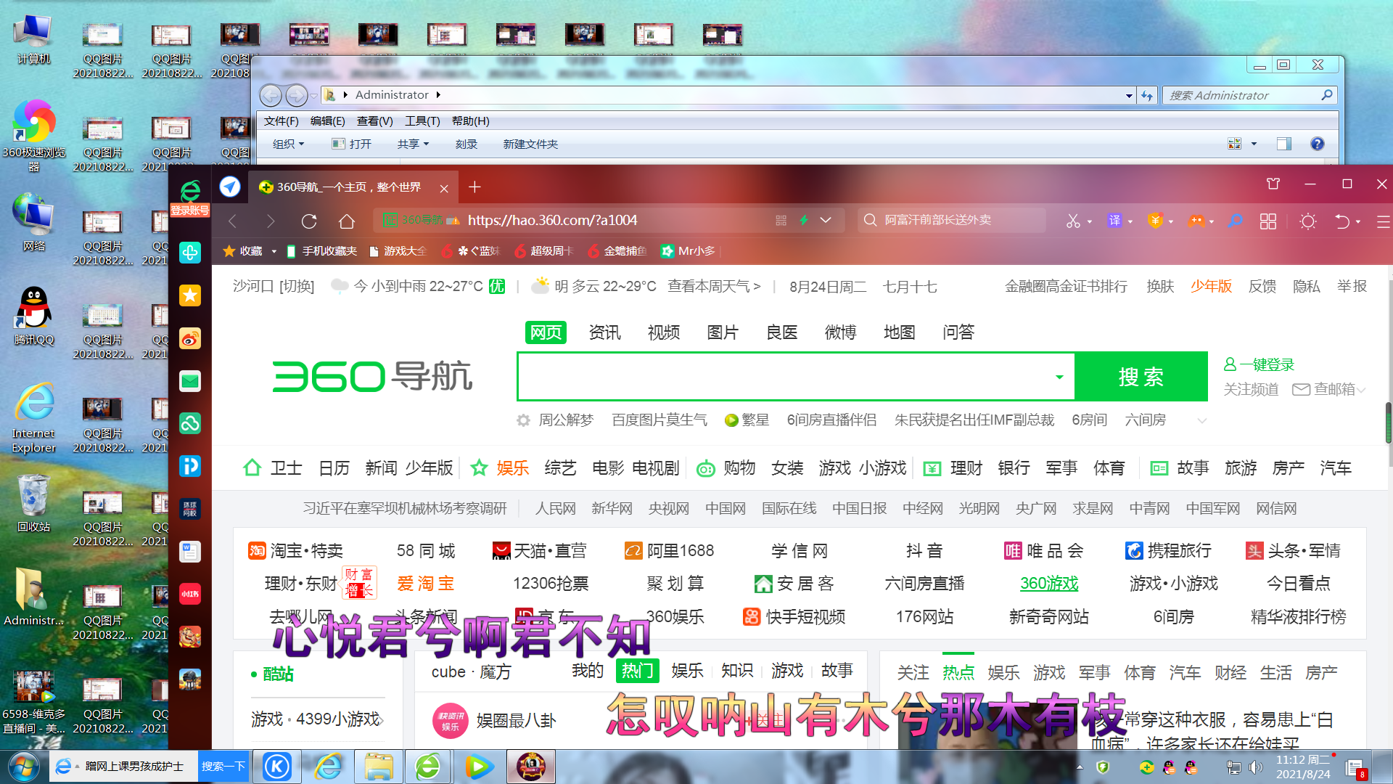
Task: Open sidebar favorites star icon
Action: click(x=190, y=295)
